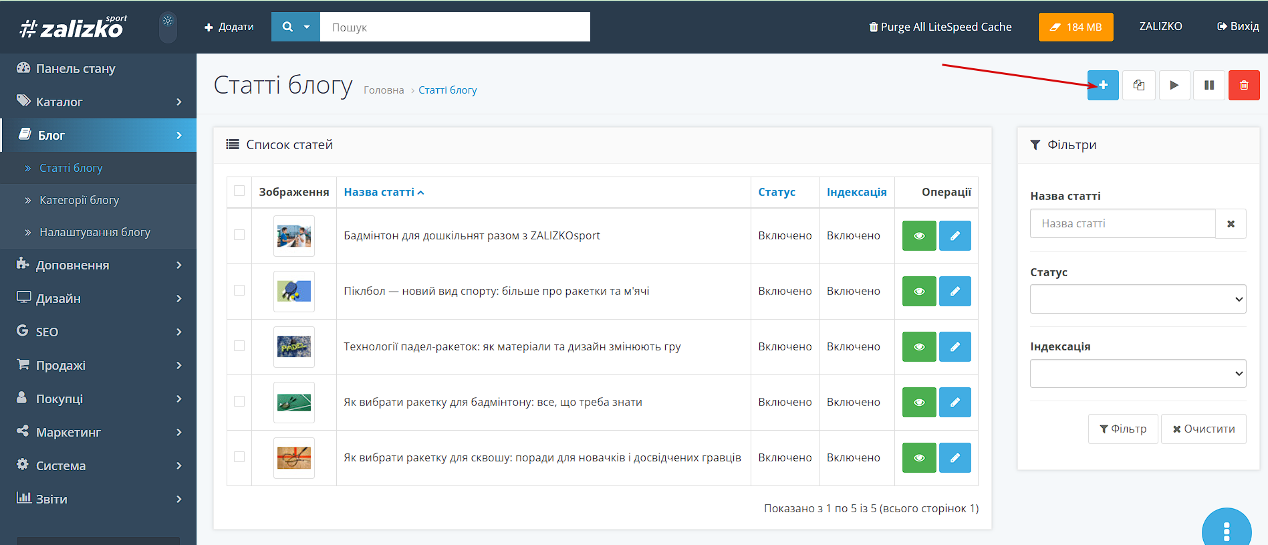The height and width of the screenshot is (545, 1268).
Task: Click the Фільтр button
Action: [x=1123, y=429]
